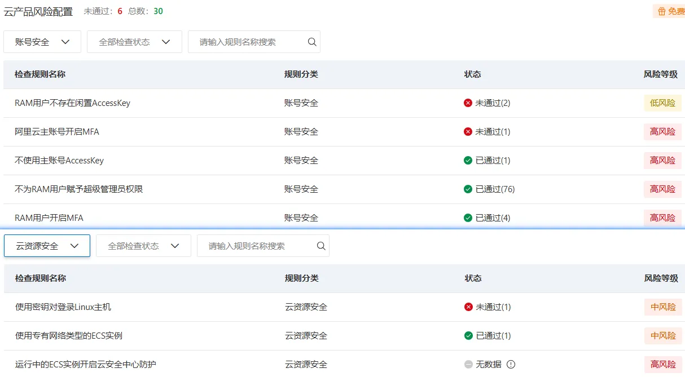Screen dimensions: 685x377
Task: Open the 云资源安全 category dropdown
Action: 47,246
